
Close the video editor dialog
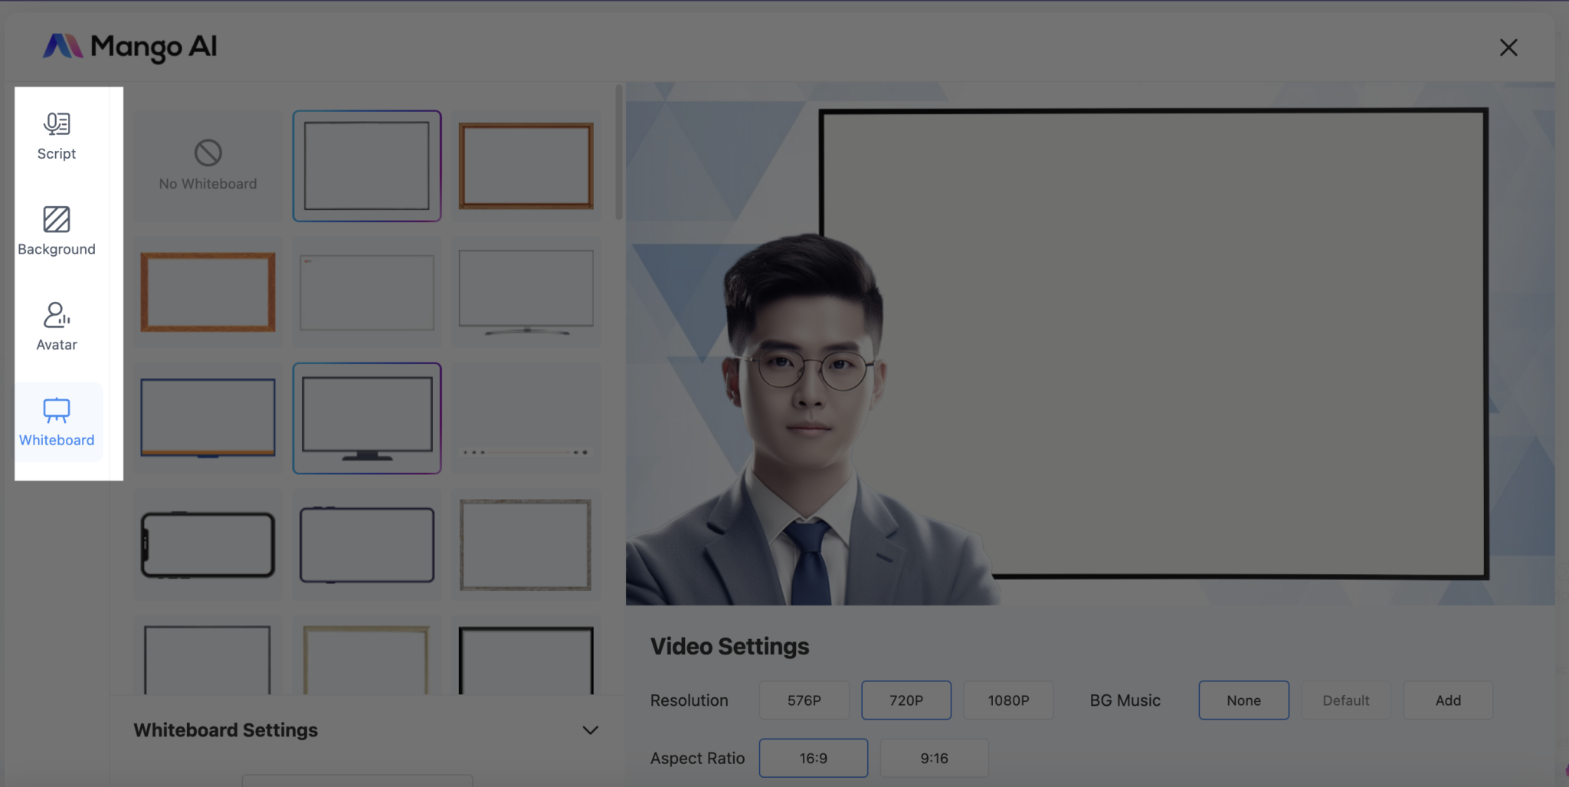(1508, 47)
